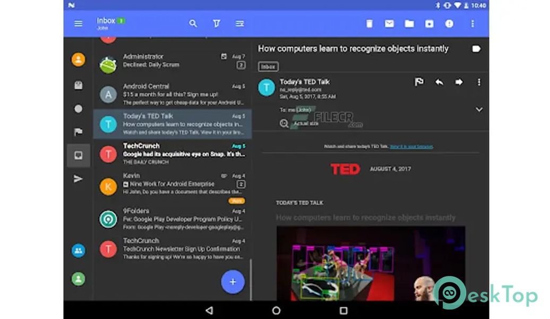Viewport: 550px width, 319px height.
Task: Click the Inbox title in app bar
Action: pos(106,21)
